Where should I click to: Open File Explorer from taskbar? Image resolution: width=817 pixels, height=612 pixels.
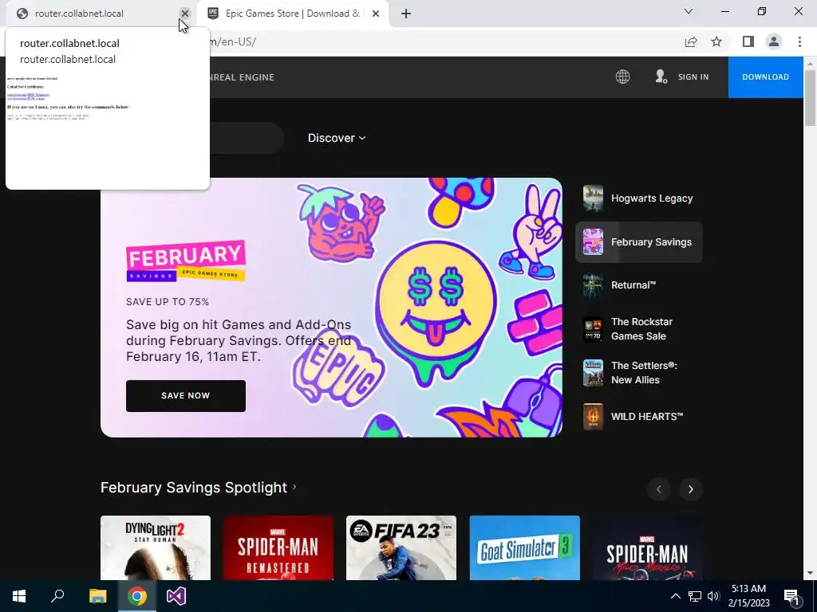click(97, 596)
